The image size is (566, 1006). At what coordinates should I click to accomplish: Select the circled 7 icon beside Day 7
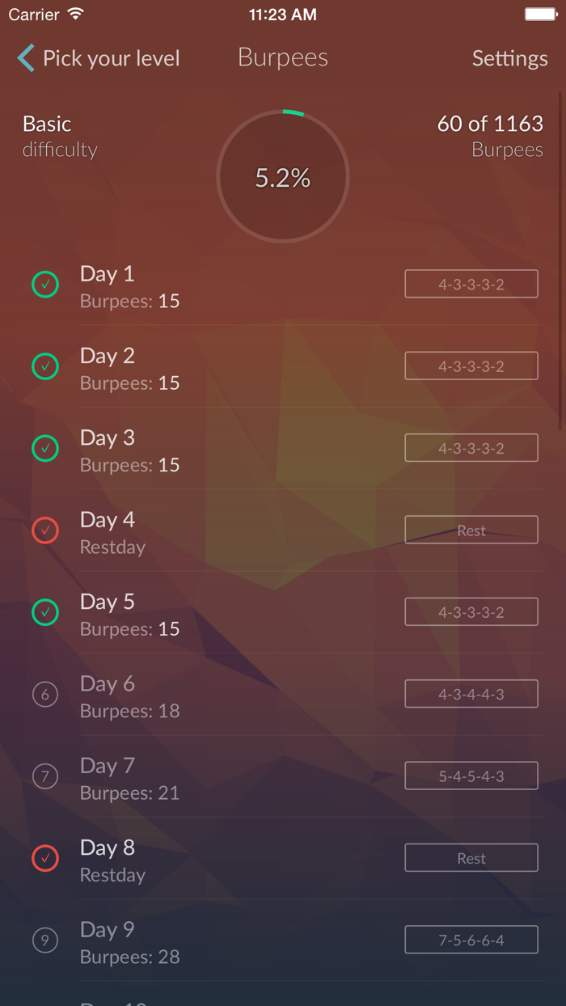pos(45,776)
